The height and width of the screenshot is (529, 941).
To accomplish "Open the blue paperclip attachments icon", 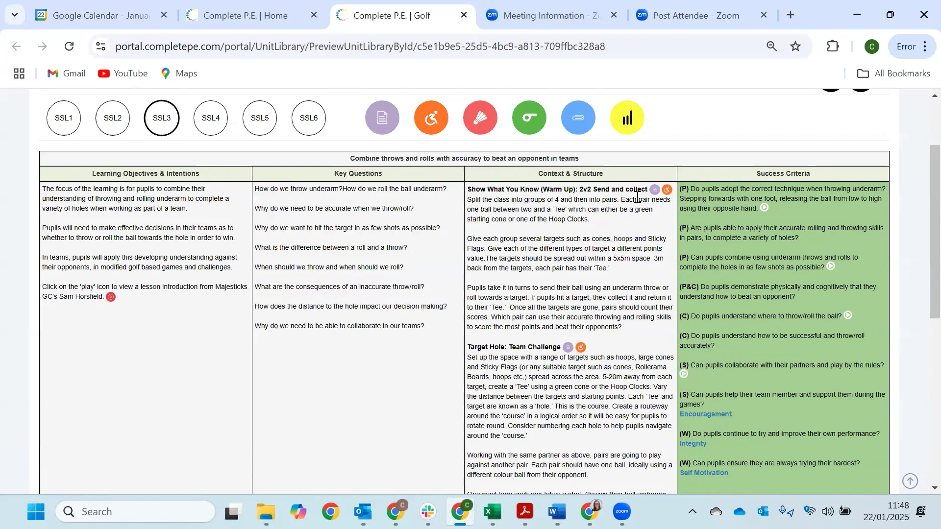I will point(578,118).
